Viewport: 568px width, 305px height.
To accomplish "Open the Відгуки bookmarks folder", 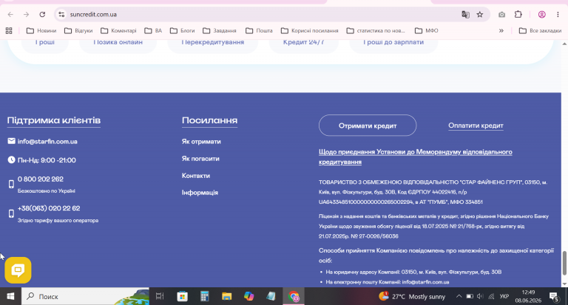I will click(78, 31).
